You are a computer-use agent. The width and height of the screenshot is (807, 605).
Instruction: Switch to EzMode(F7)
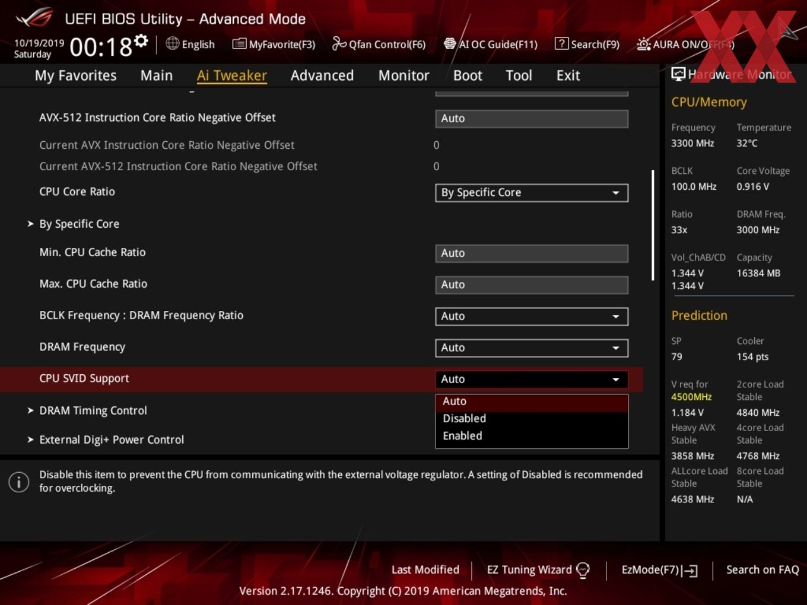[659, 570]
